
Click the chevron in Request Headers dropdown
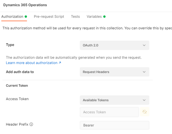[x=144, y=72]
